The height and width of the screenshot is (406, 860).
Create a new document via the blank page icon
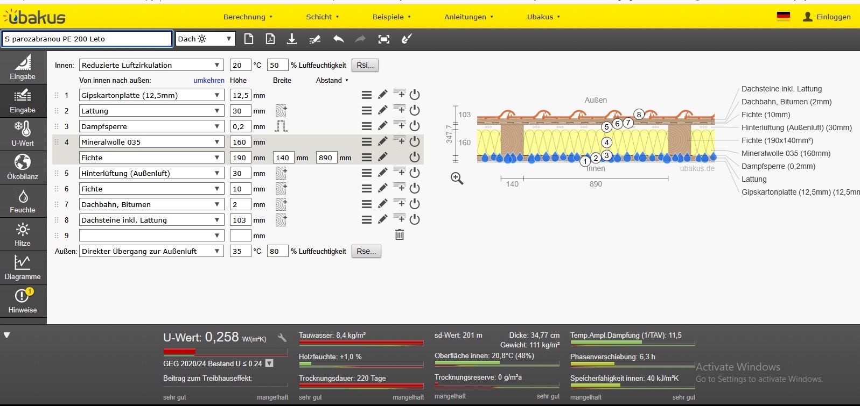(x=248, y=39)
